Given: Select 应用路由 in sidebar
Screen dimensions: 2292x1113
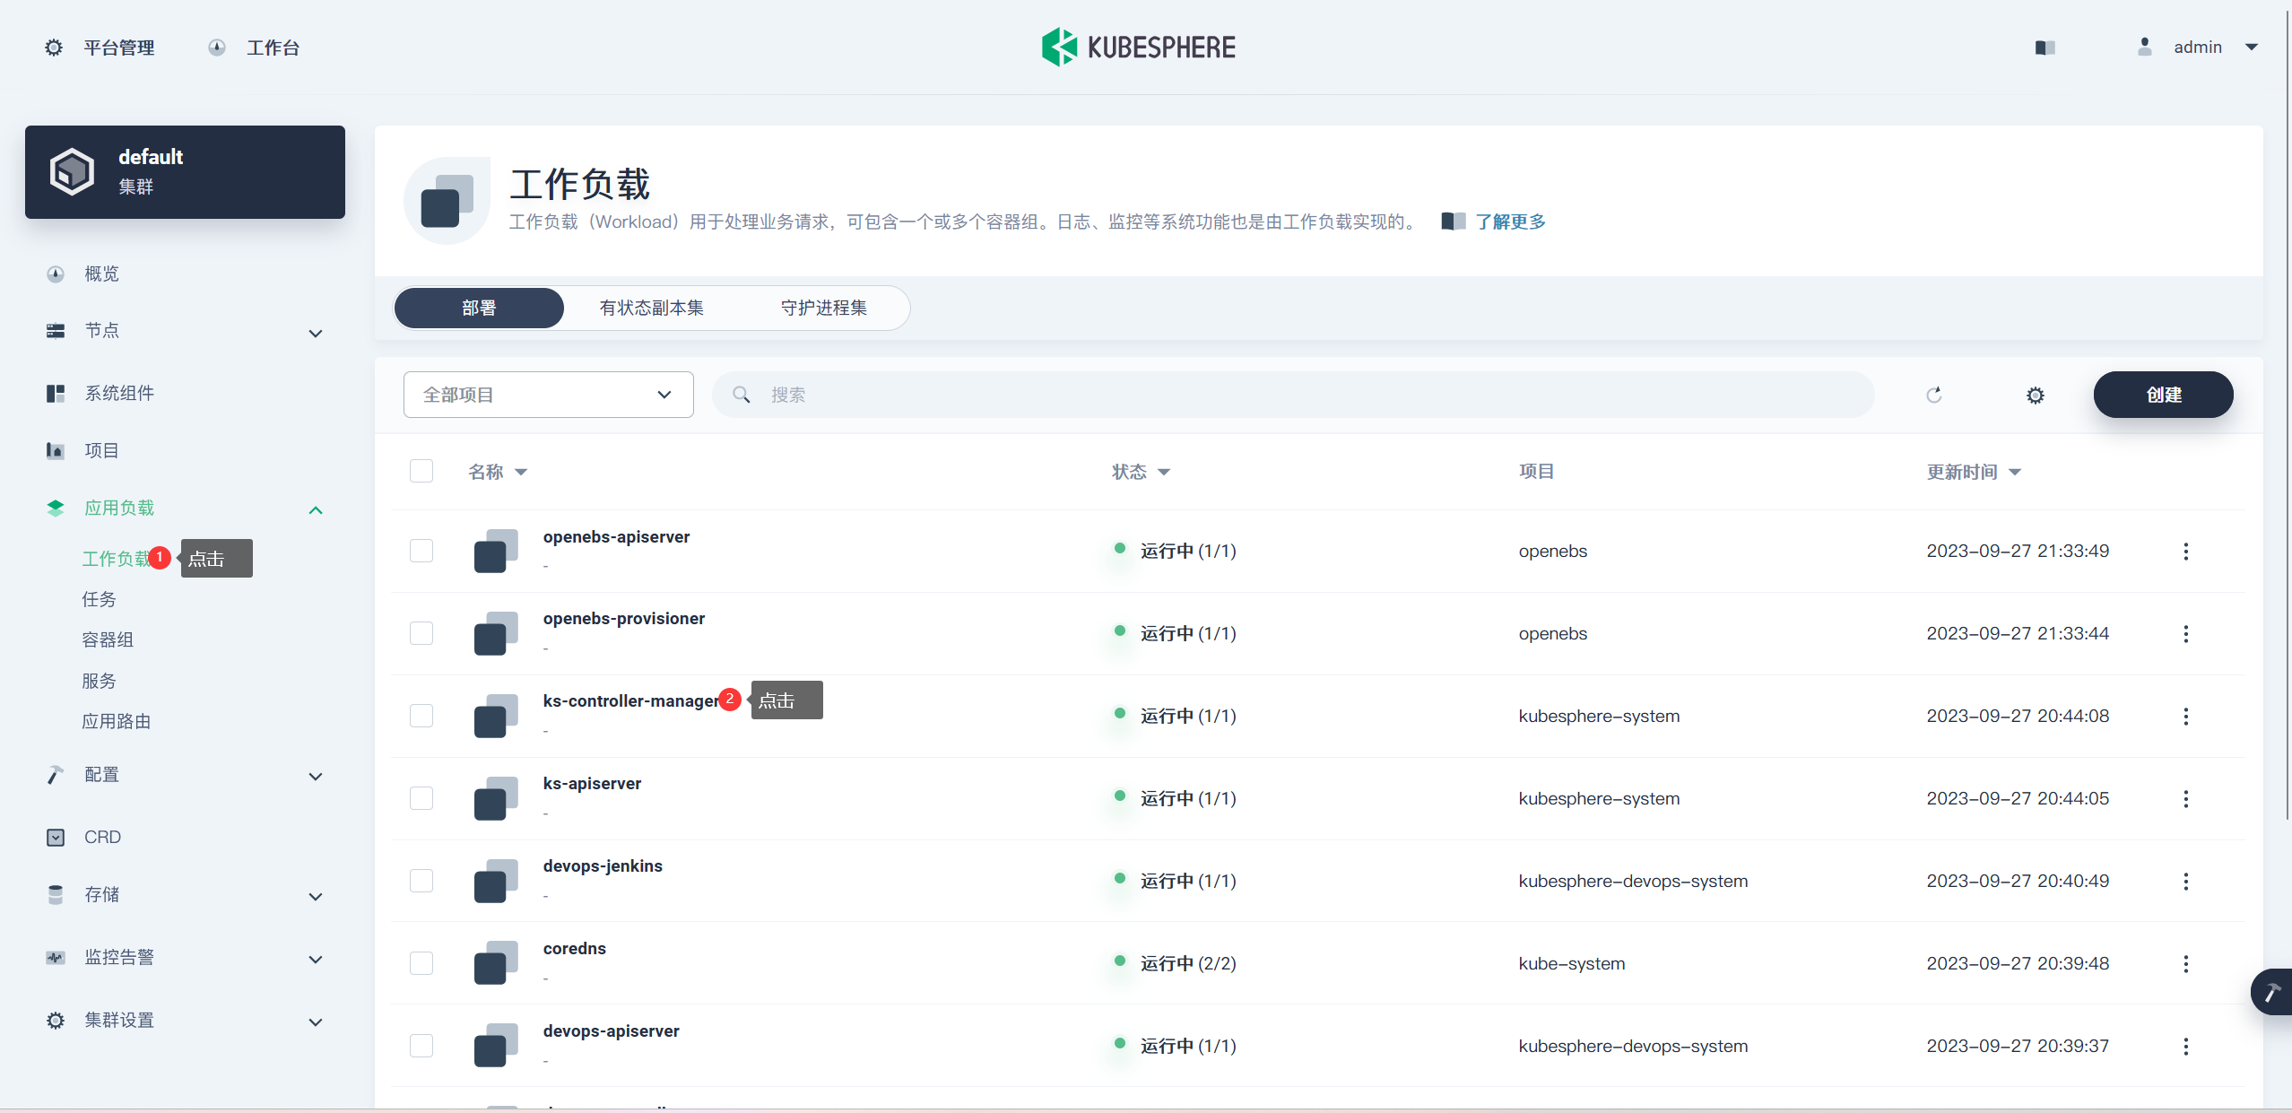Looking at the screenshot, I should click(116, 721).
